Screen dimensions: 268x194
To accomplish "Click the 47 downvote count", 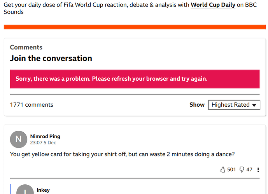I will 249,170.
